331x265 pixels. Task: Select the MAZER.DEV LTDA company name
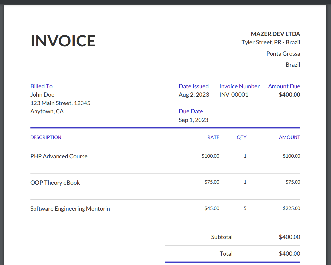pyautogui.click(x=275, y=34)
